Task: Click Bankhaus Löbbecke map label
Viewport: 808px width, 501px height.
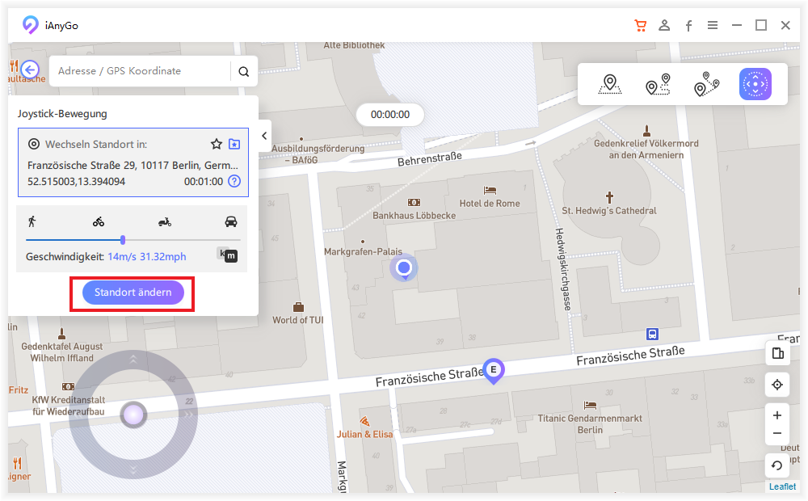Action: [x=415, y=216]
